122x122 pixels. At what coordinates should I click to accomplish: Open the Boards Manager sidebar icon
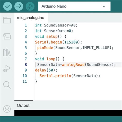pos(7,36)
